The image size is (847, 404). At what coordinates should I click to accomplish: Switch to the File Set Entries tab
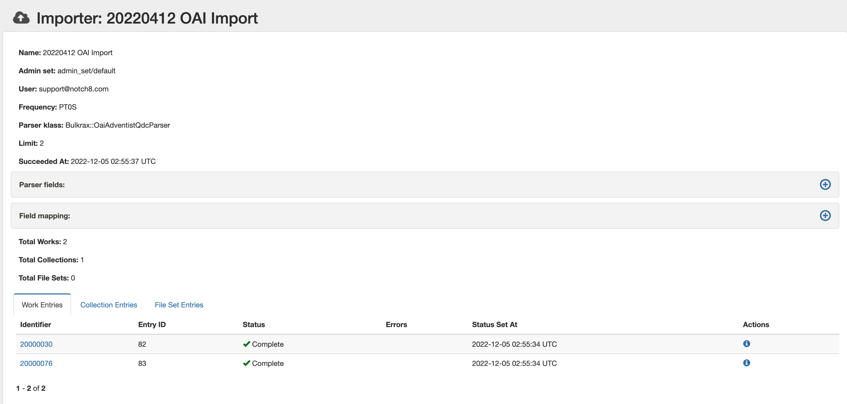click(179, 305)
